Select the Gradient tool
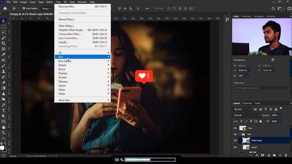 [3, 88]
